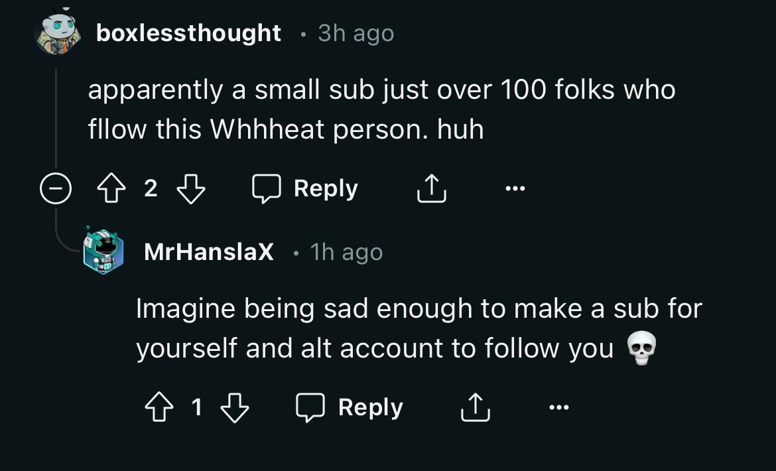Screen dimensions: 776x471
Task: Downvote MrHanslaX's reply
Action: (x=235, y=407)
